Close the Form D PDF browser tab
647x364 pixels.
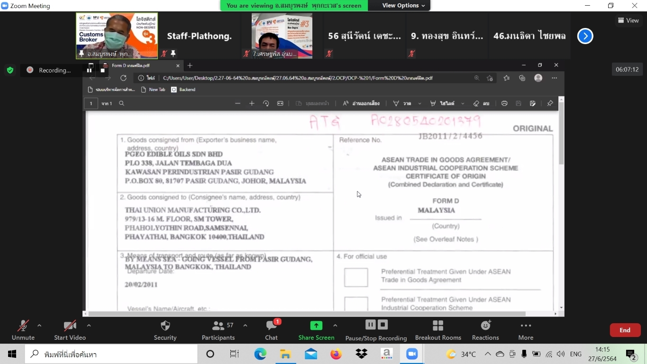pyautogui.click(x=178, y=66)
